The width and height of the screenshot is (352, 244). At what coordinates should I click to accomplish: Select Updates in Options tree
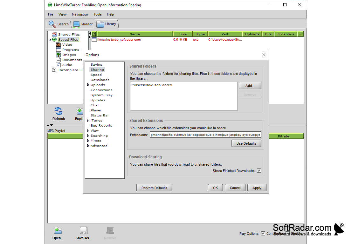(98, 100)
